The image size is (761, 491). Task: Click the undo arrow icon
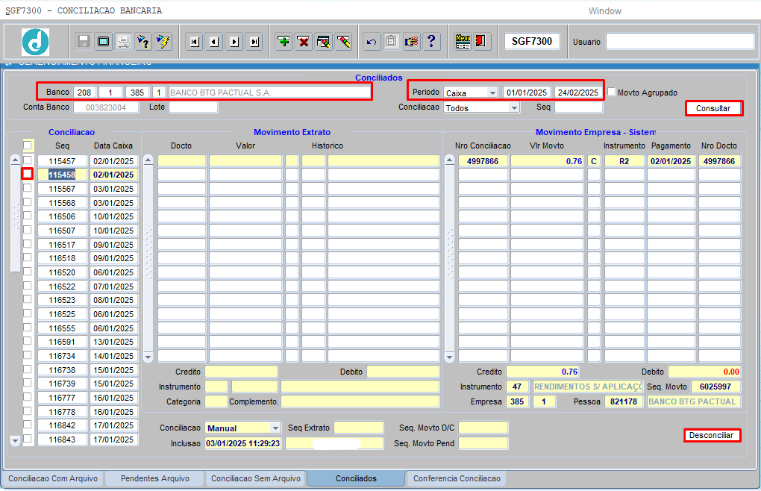click(372, 42)
